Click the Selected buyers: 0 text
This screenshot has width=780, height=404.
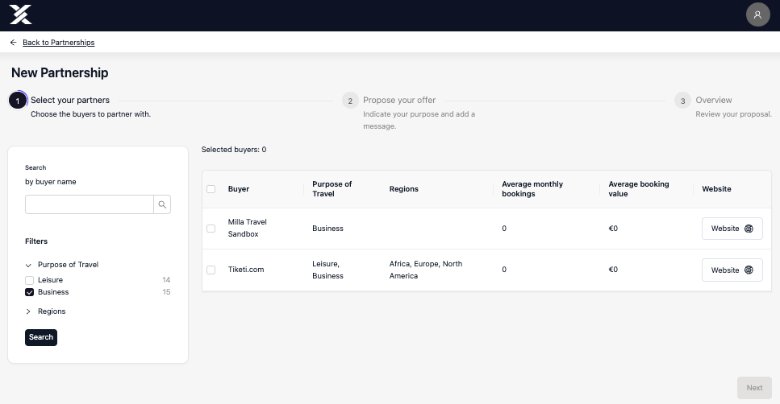[234, 150]
